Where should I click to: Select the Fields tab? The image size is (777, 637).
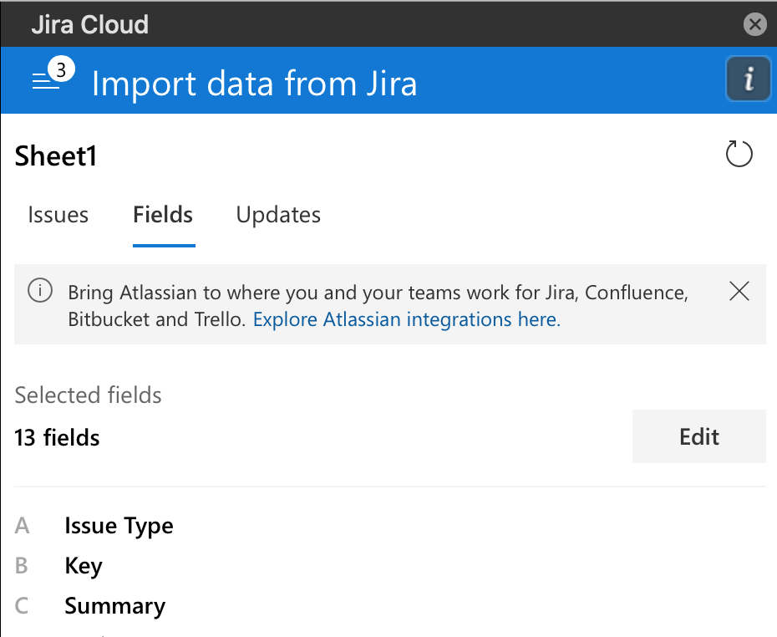click(163, 215)
